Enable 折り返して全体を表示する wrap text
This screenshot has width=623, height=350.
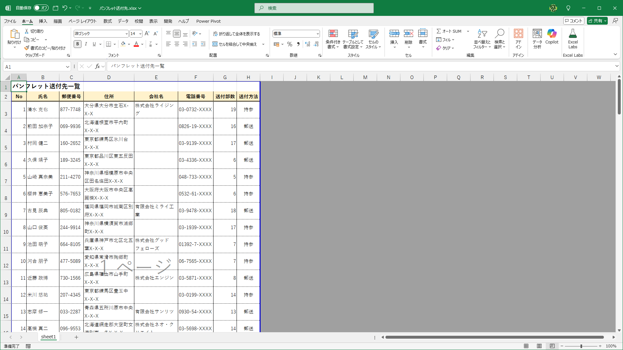(x=237, y=33)
